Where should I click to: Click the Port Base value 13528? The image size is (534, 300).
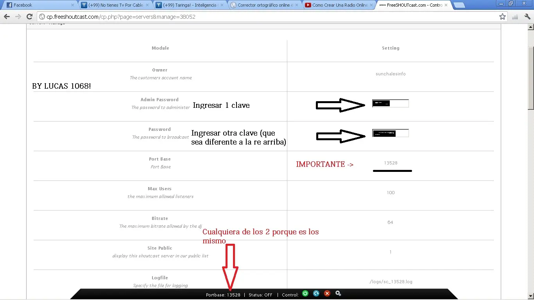click(x=391, y=163)
